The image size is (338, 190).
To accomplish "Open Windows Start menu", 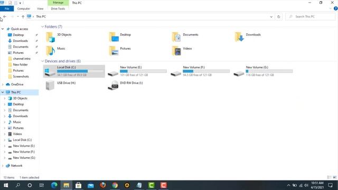I will click(x=6, y=185).
